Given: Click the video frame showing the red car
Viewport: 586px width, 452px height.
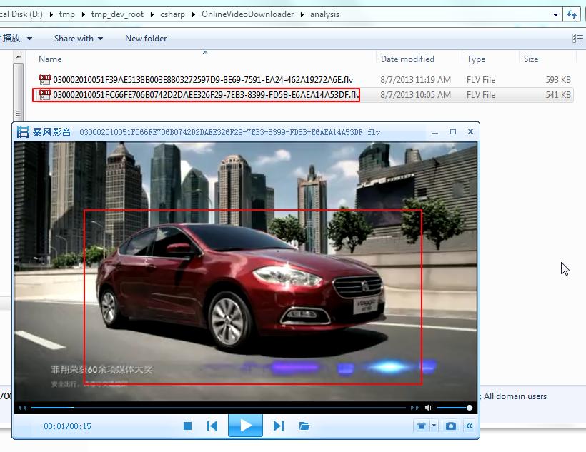Looking at the screenshot, I should coord(246,271).
